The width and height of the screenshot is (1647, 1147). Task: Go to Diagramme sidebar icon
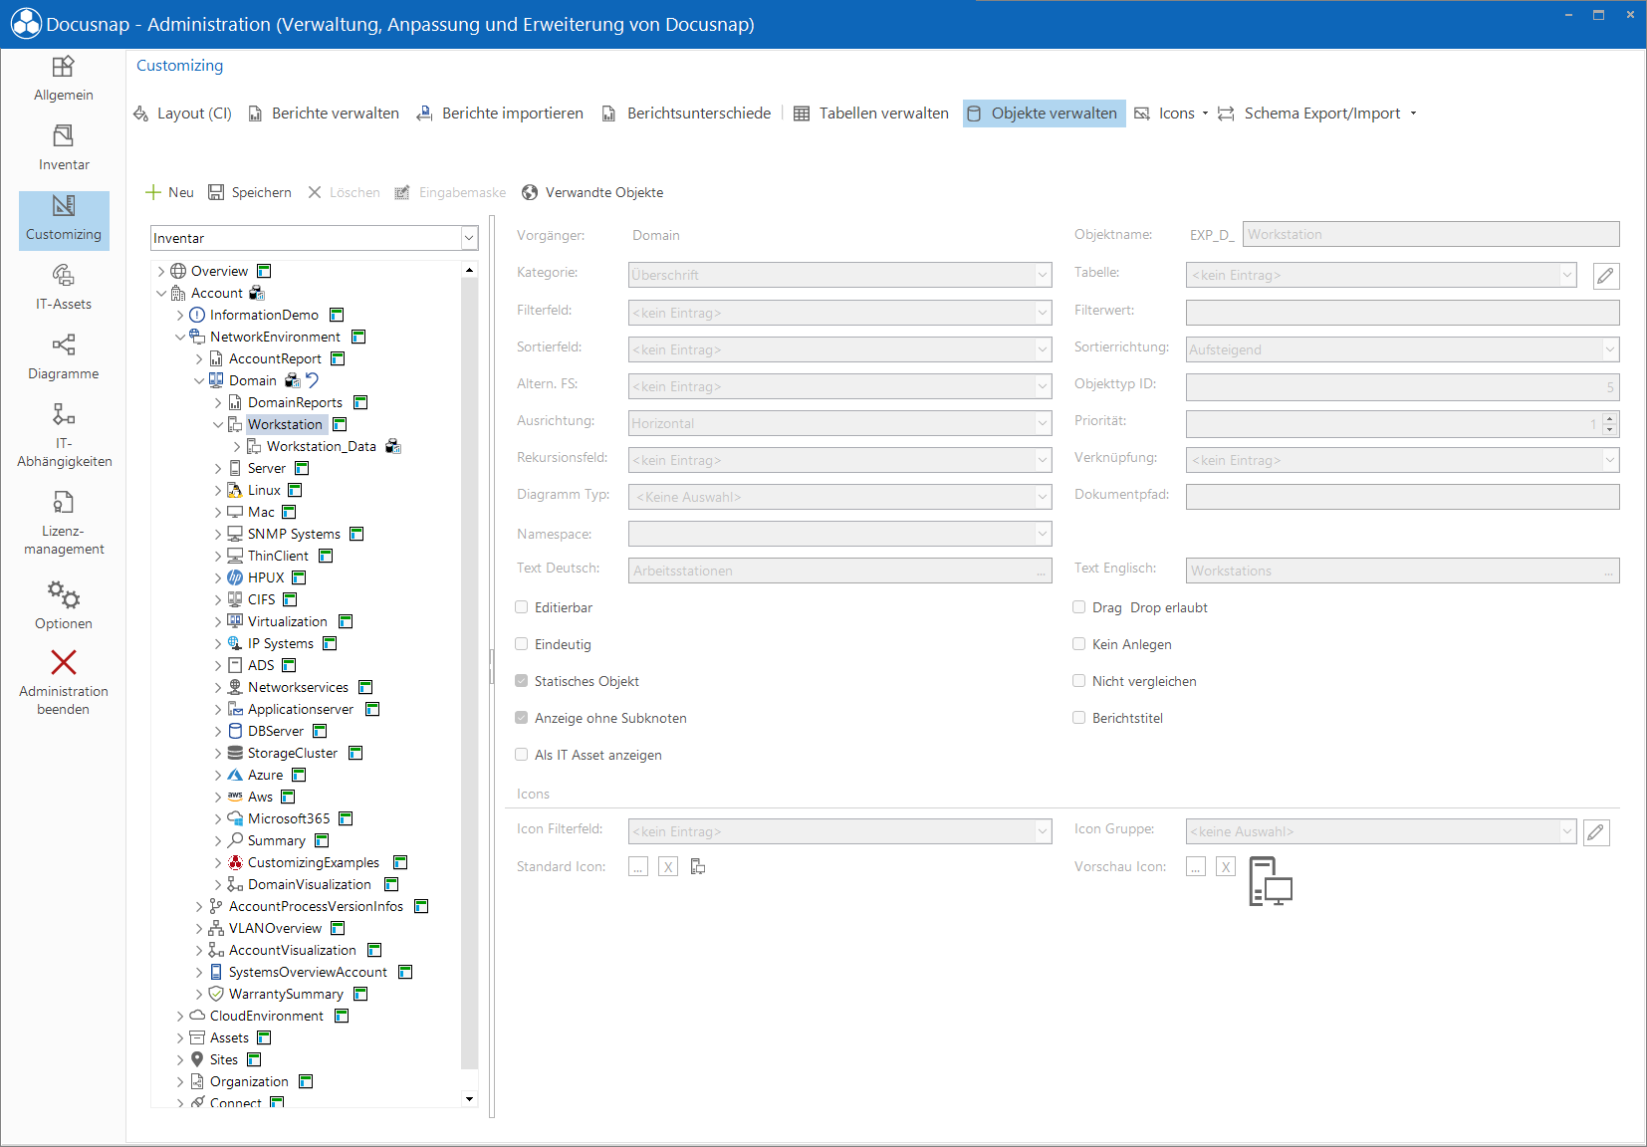64,344
